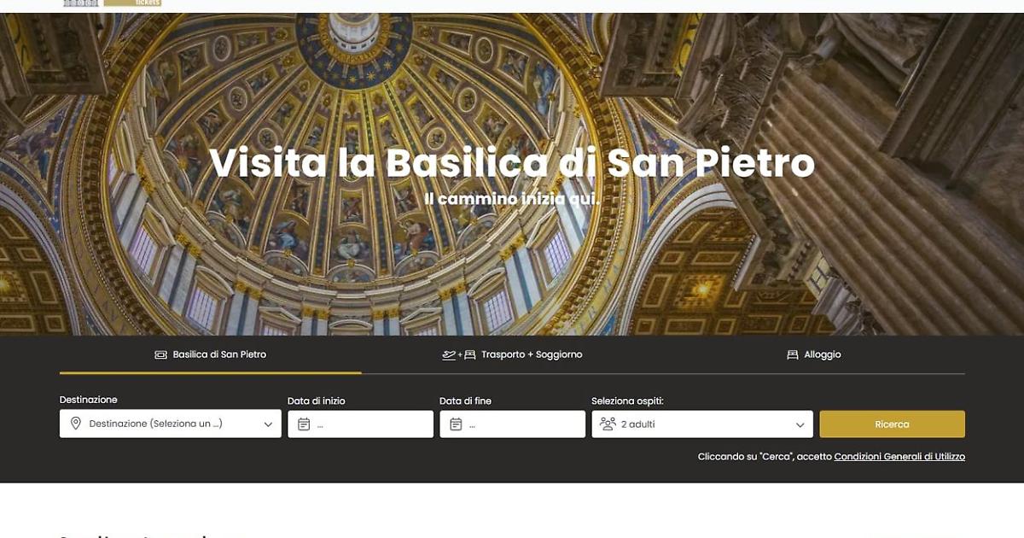
Task: Click the location pin icon in Destinazione
Action: (x=76, y=424)
